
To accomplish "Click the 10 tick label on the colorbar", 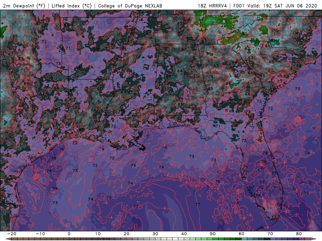I will (98, 234).
